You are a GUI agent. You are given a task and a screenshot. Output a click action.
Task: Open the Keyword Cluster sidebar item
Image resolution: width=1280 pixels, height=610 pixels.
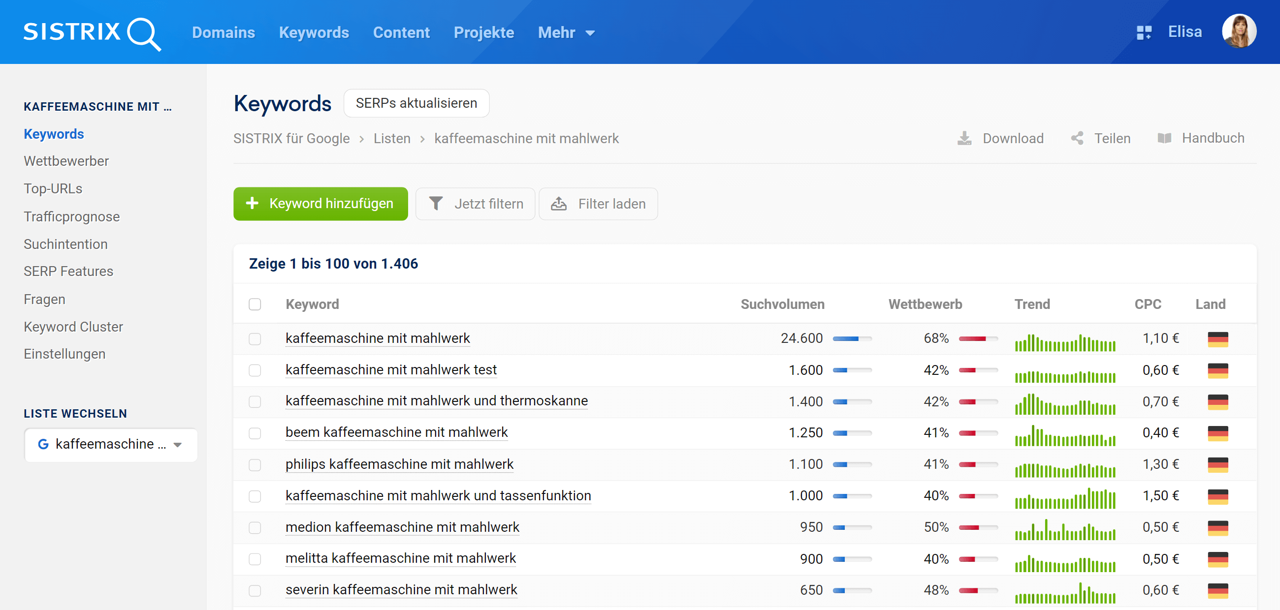point(73,327)
